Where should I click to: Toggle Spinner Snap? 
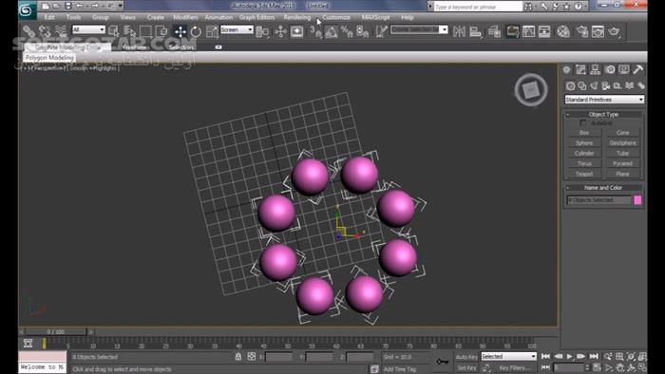point(363,31)
